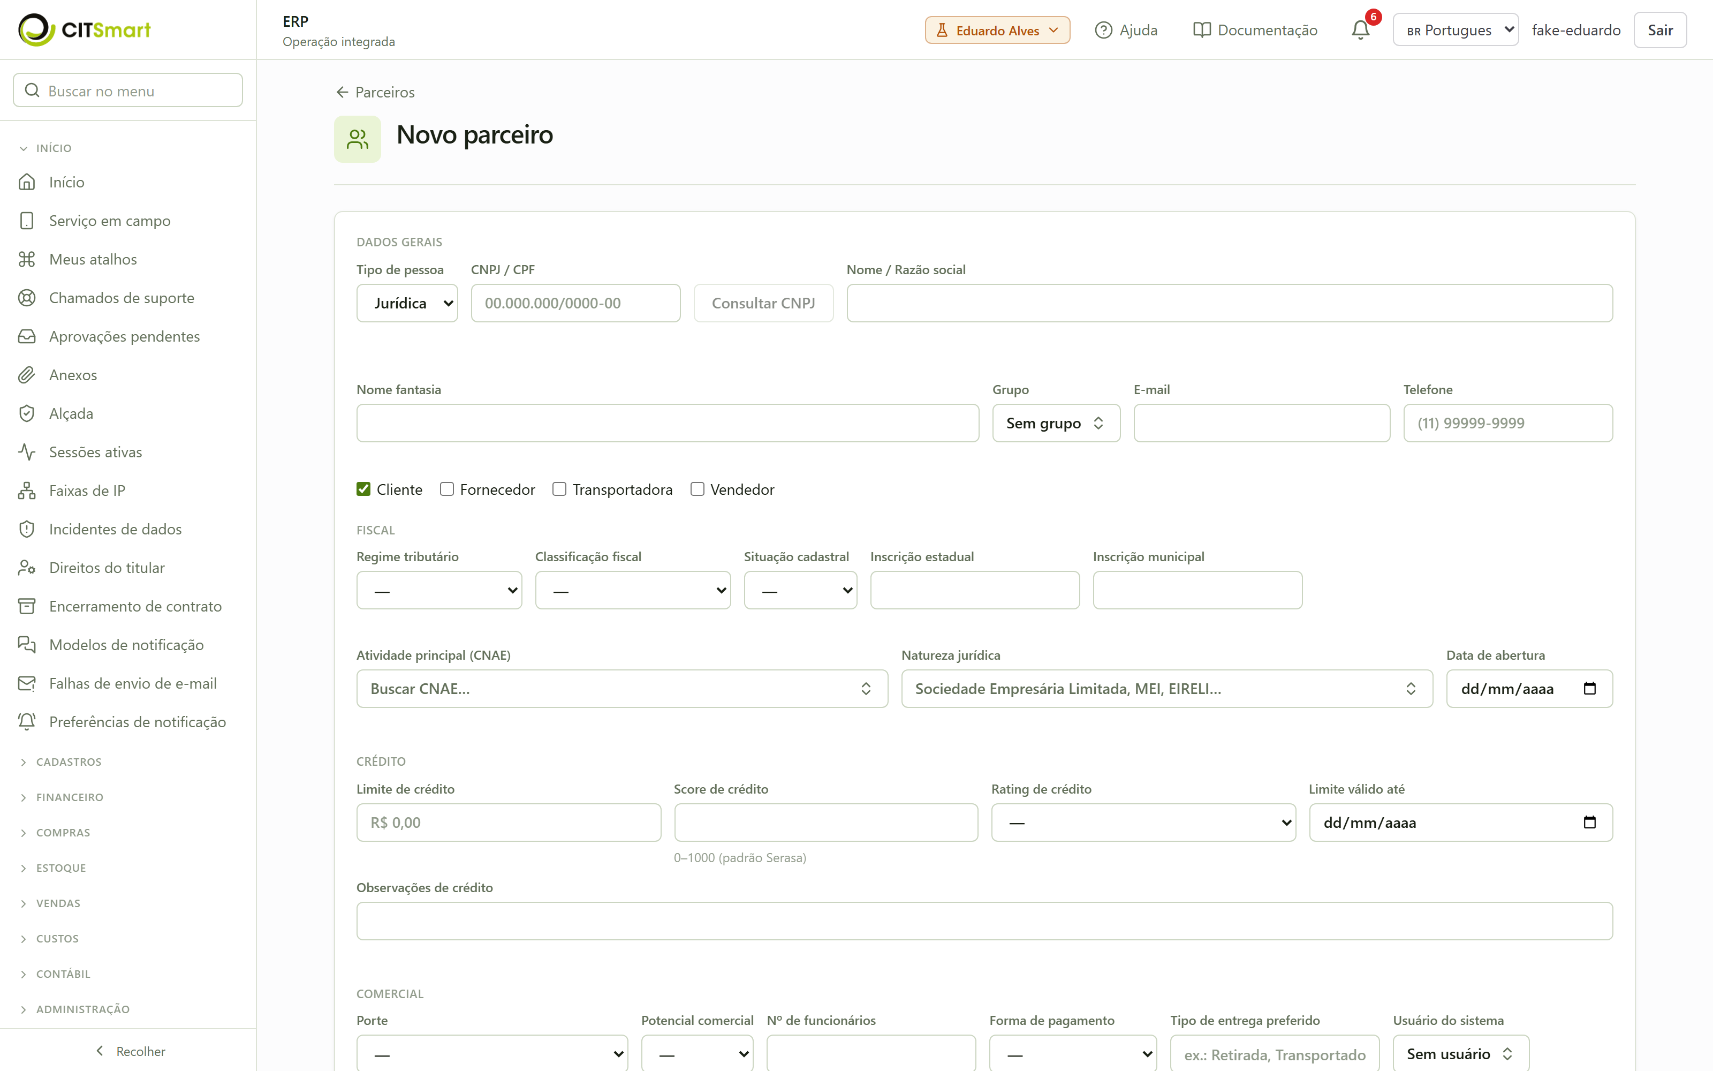Open Sessões ativas activity icon
Viewport: 1713px width, 1071px height.
point(27,452)
